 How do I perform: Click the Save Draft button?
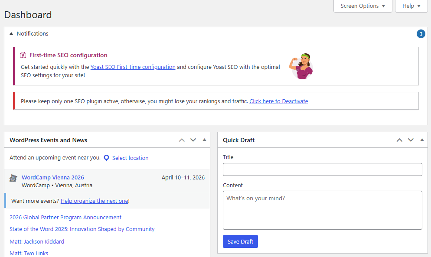tap(240, 241)
